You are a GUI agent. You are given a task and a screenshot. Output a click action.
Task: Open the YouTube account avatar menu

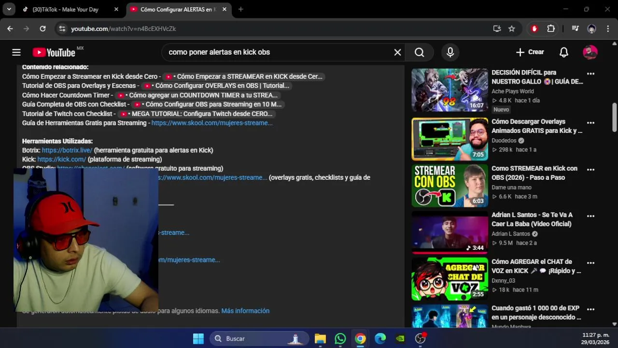point(590,52)
